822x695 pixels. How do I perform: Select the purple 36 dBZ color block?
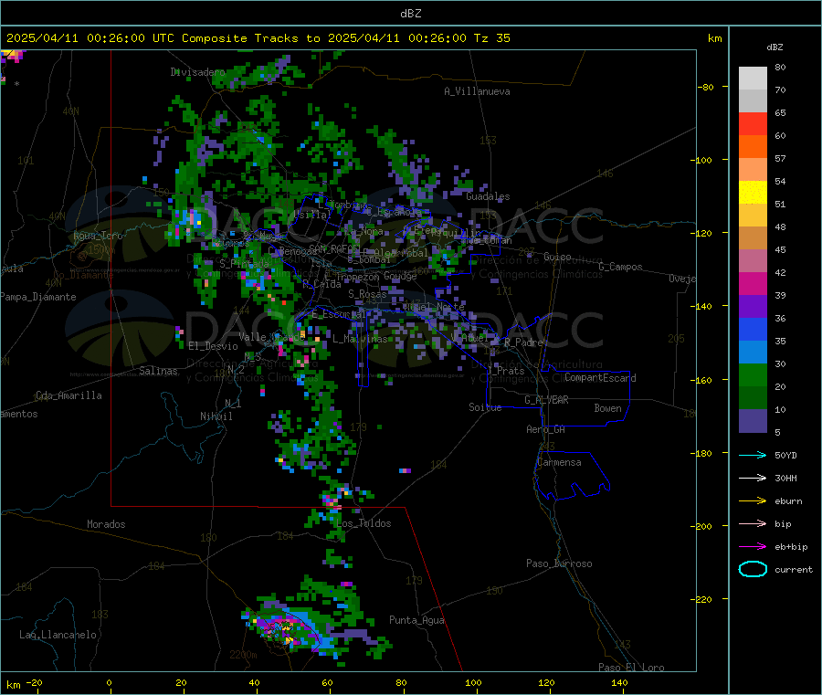click(x=753, y=307)
